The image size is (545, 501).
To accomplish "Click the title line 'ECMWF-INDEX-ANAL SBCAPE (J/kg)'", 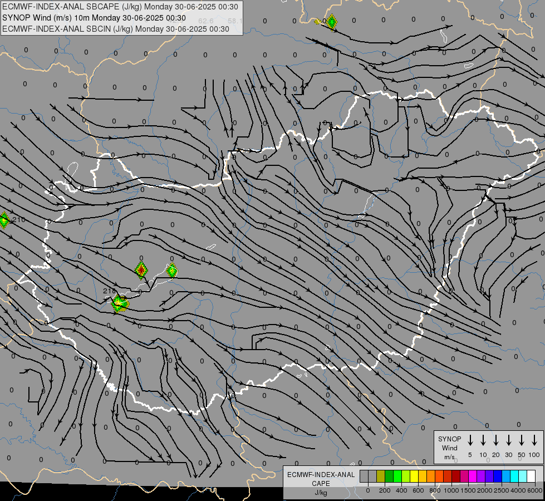I will 120,7.
